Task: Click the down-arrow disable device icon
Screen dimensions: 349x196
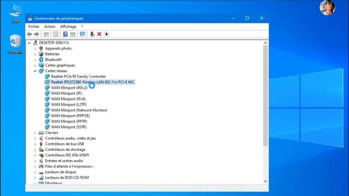Action: pos(106,34)
